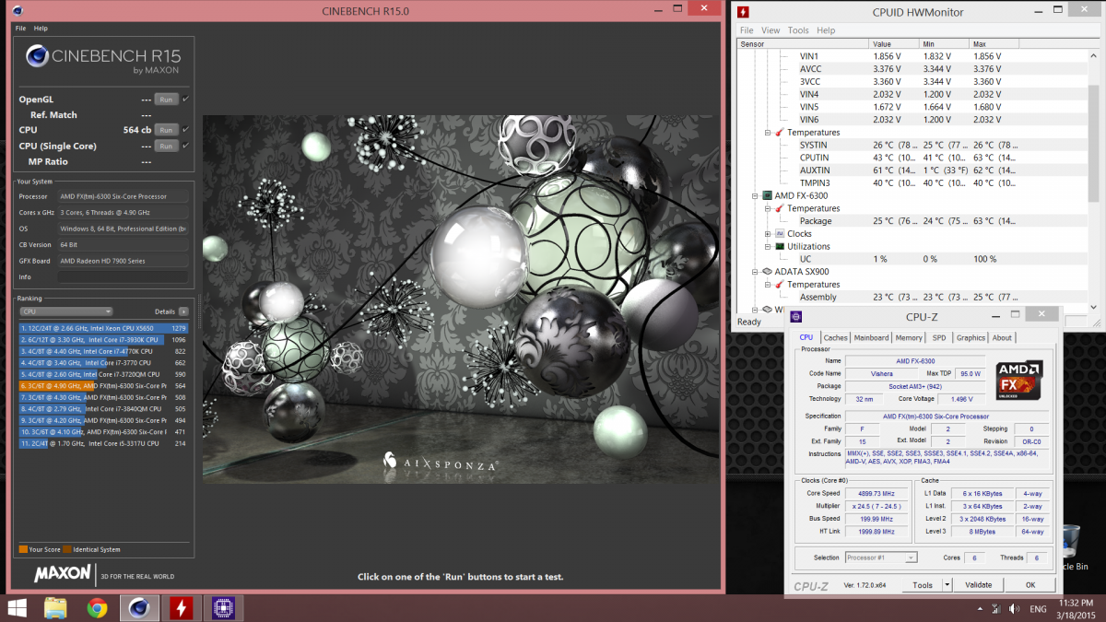1106x622 pixels.
Task: Click the AMD FX Unlocked logo in CPU-Z
Action: 1018,380
